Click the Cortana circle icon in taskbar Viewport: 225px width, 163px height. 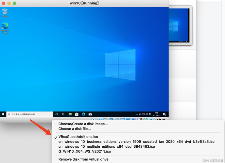57,114
